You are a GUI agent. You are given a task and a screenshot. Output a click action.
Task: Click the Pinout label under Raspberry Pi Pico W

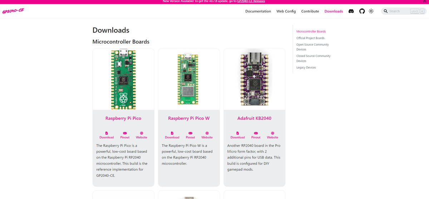pos(190,137)
